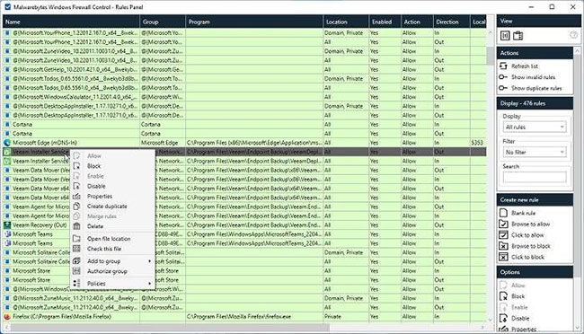The image size is (584, 334).
Task: Click the Veeam Recovery (Out) row icon
Action: coord(7,224)
